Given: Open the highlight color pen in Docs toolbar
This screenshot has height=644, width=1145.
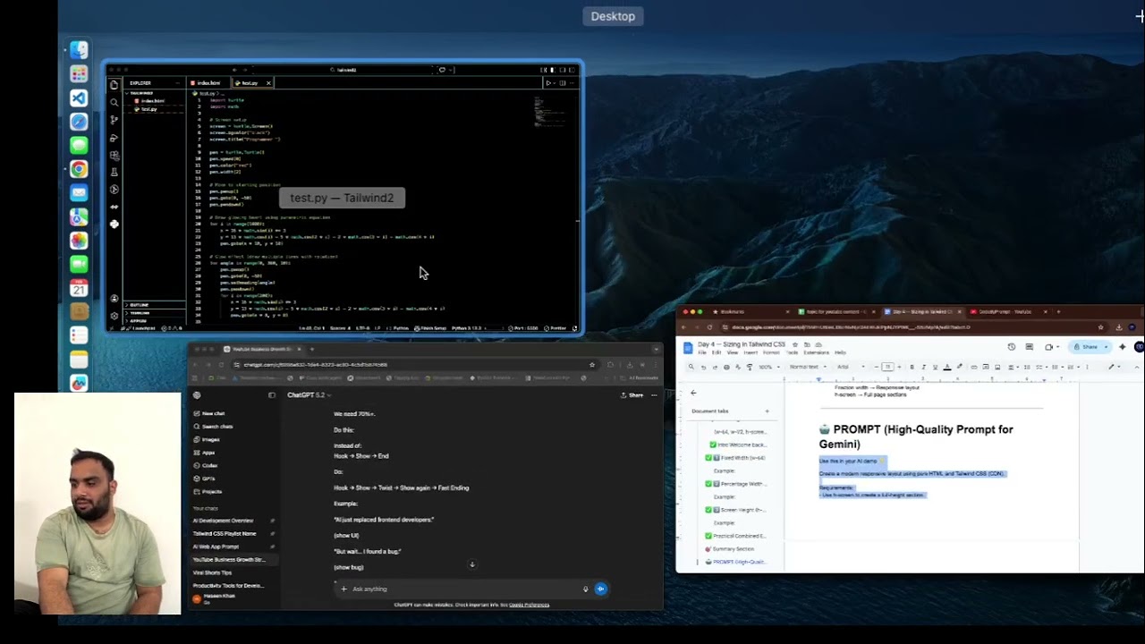Looking at the screenshot, I should tap(961, 367).
